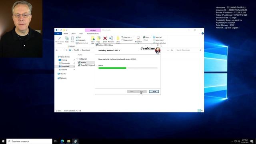
Task: Click Pin to Quick access in Explorer ribbon
Action: [x=60, y=40]
